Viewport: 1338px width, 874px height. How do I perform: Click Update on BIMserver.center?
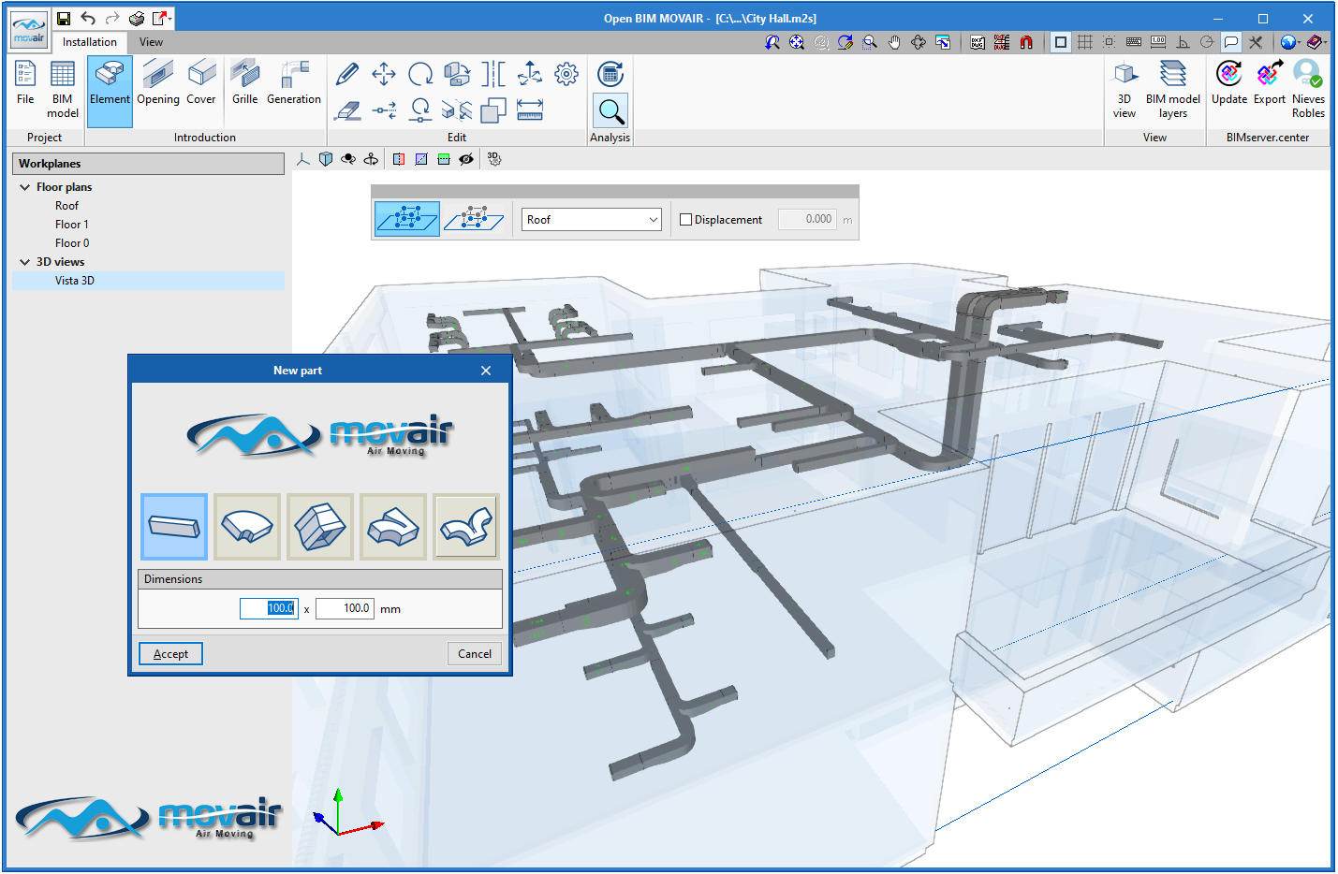tap(1229, 84)
